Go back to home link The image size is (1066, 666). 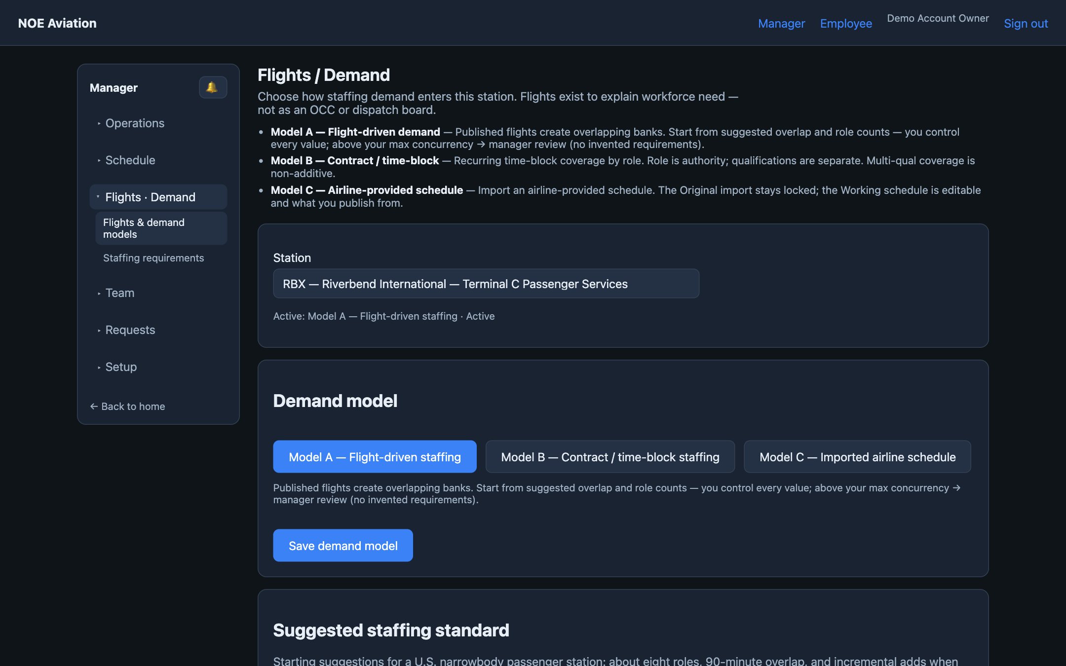(127, 406)
